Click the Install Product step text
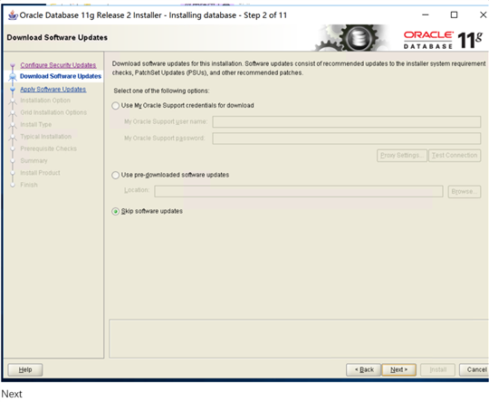This screenshot has width=489, height=402. pyautogui.click(x=40, y=173)
